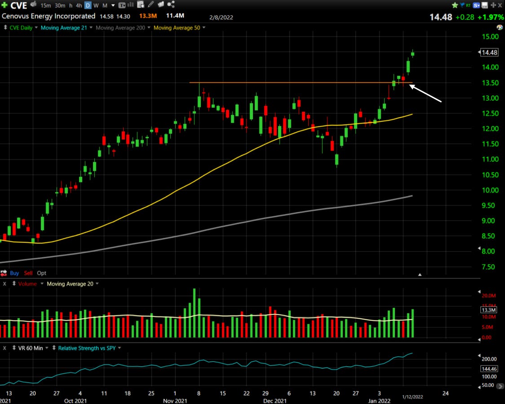This screenshot has height=404, width=505.
Task: Close the Volume pane with its X
Action: 4,284
